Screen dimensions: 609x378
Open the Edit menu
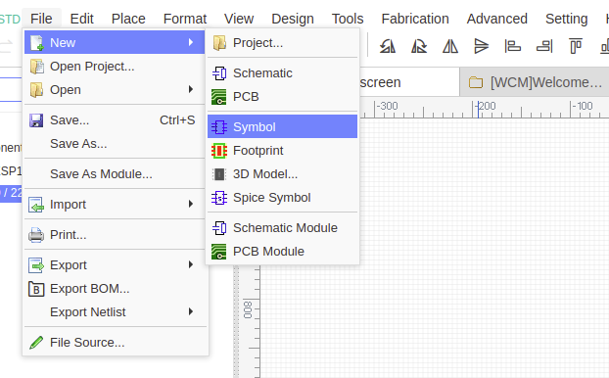pos(81,19)
